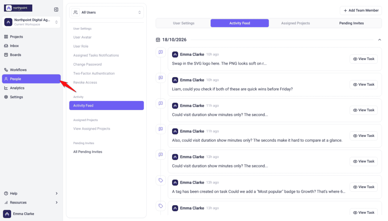
Task: Click comment icon beside 13h visit duration entry
Action: pyautogui.click(x=161, y=155)
